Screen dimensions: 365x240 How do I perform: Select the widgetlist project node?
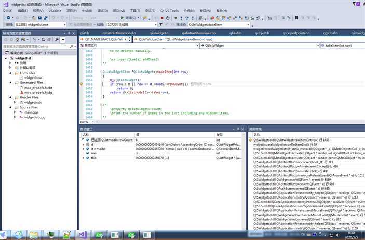tap(23, 58)
